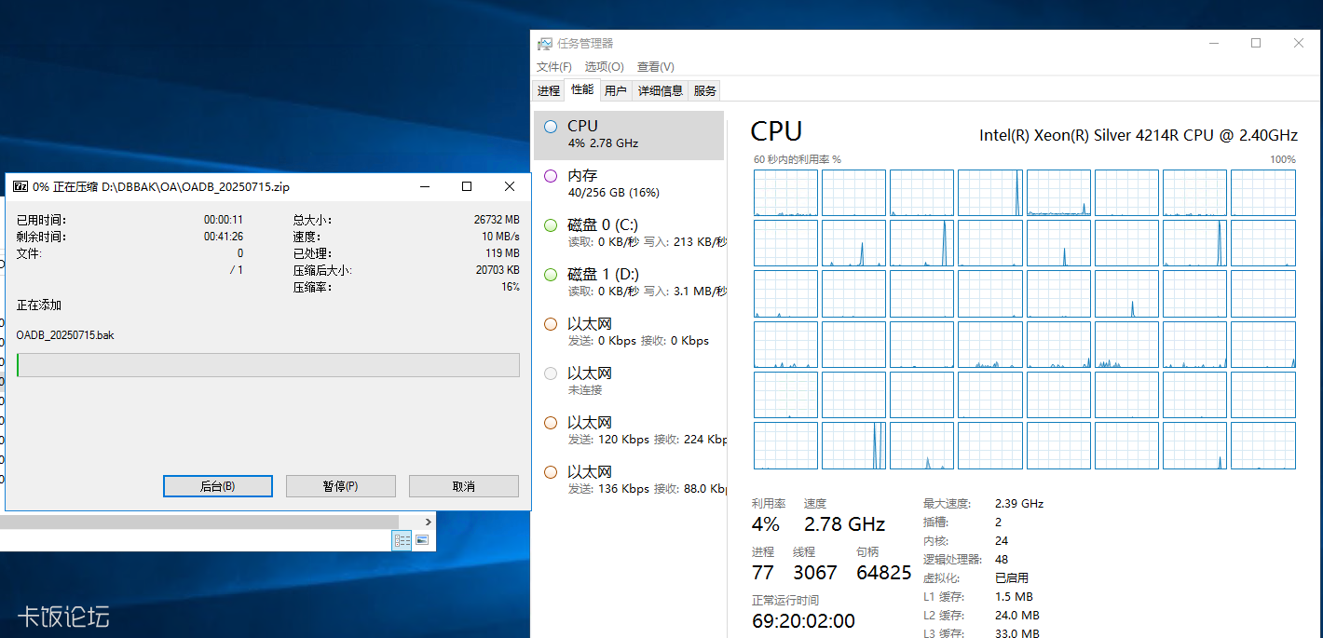1323x638 pixels.
Task: Click the 虚拟化 value 已启用
Action: point(1012,578)
